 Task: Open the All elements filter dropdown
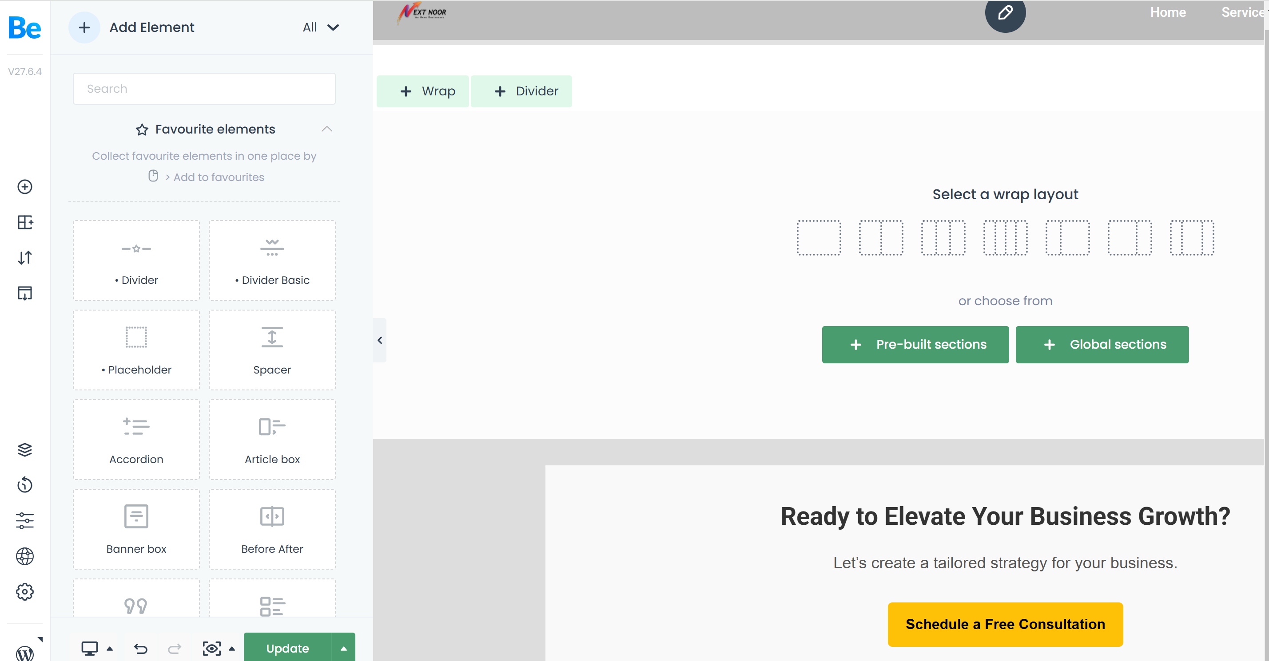coord(321,28)
